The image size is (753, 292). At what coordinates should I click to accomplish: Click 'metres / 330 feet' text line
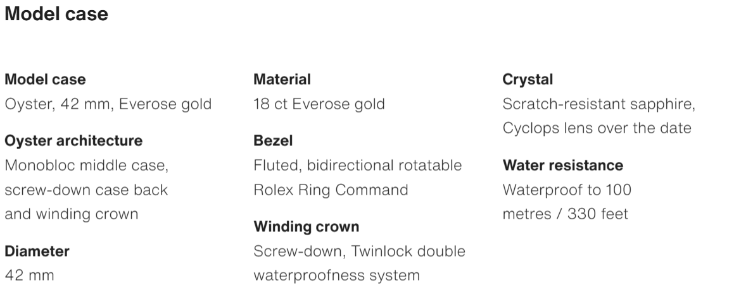tap(566, 214)
